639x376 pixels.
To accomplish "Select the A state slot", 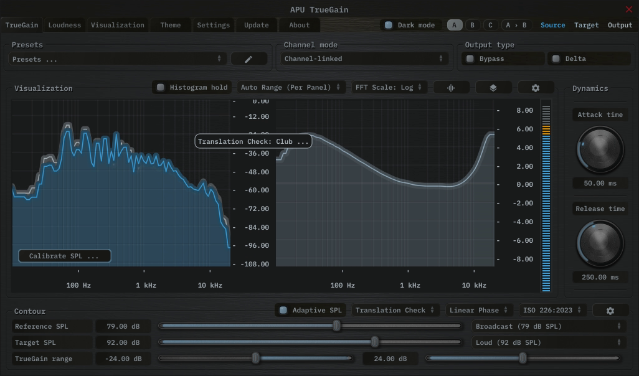I will (x=454, y=26).
